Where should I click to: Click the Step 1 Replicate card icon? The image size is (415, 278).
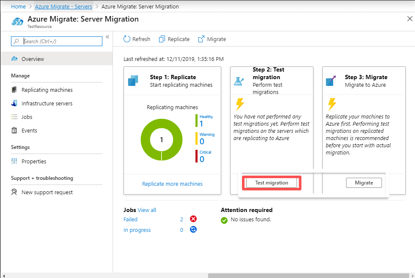click(133, 81)
